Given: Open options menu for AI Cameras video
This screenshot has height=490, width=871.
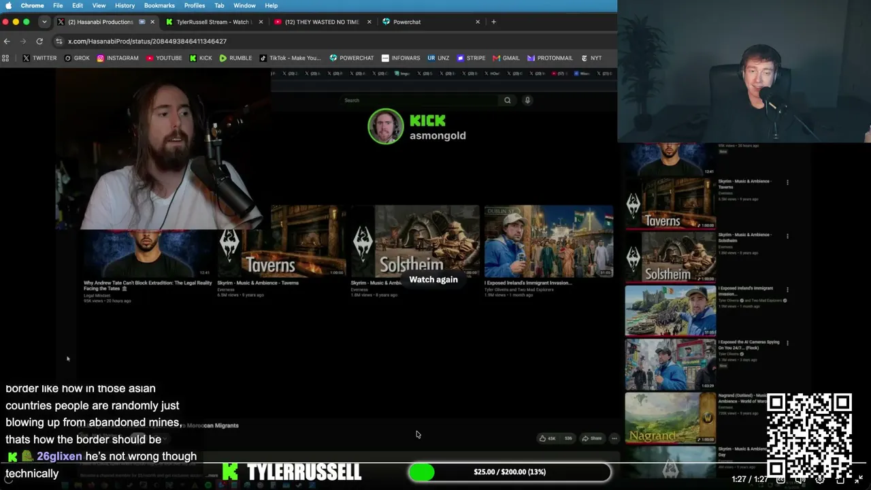Looking at the screenshot, I should tap(787, 343).
